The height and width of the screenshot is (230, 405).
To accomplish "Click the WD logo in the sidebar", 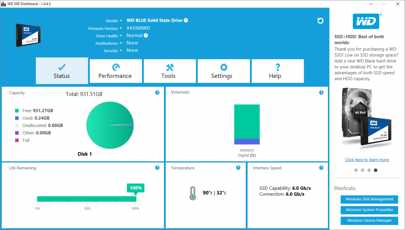I will [366, 21].
